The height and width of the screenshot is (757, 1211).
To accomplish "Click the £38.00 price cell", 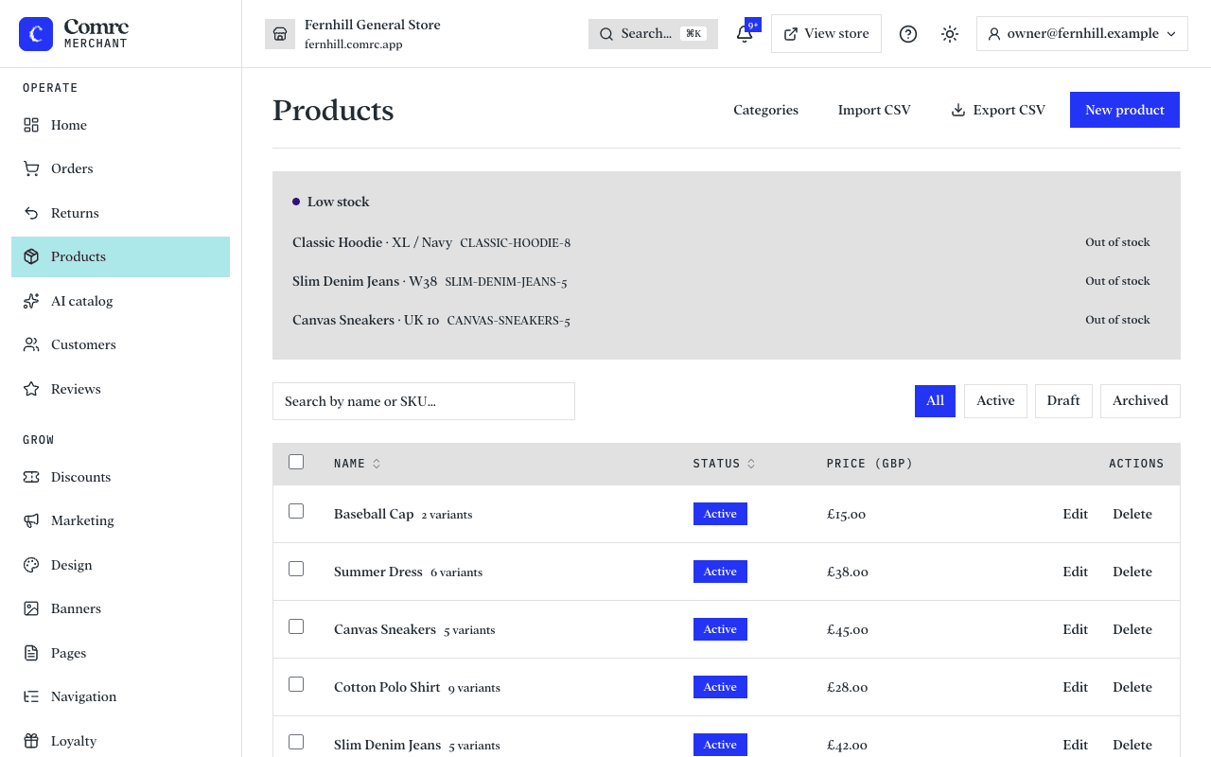I will (848, 572).
